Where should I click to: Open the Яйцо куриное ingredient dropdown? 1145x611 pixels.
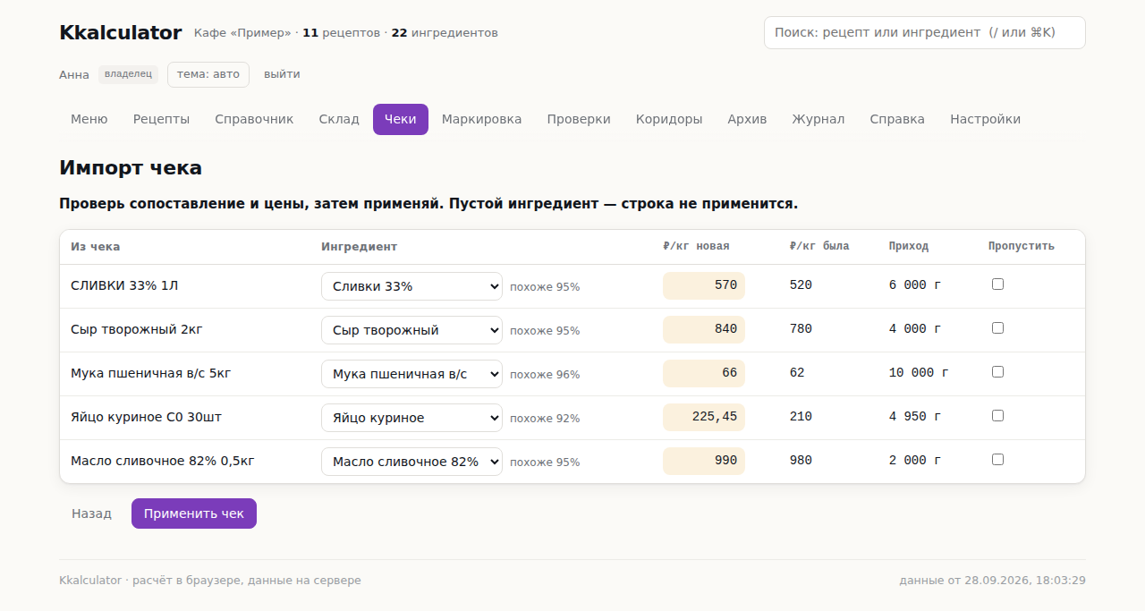pyautogui.click(x=411, y=418)
